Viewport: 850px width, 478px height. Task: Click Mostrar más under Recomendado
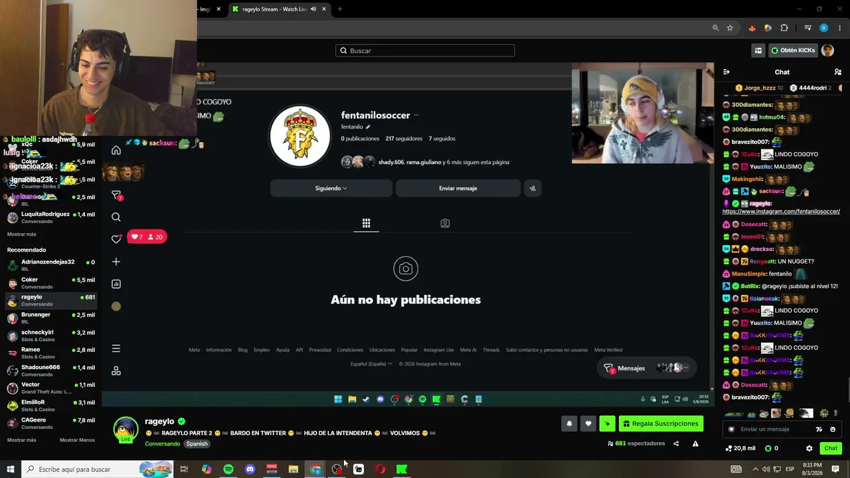(21, 440)
